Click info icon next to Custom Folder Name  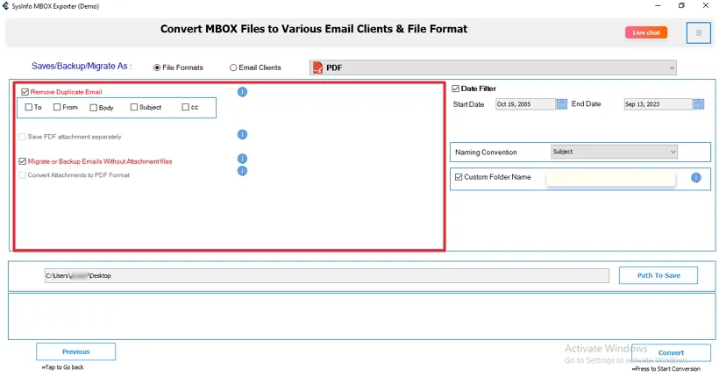695,177
